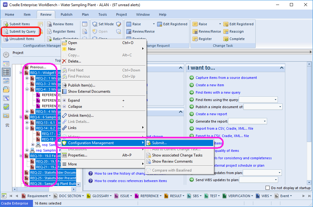Select Configuration Management context menu entry
Image resolution: width=313 pixels, height=207 pixels.
pos(103,143)
